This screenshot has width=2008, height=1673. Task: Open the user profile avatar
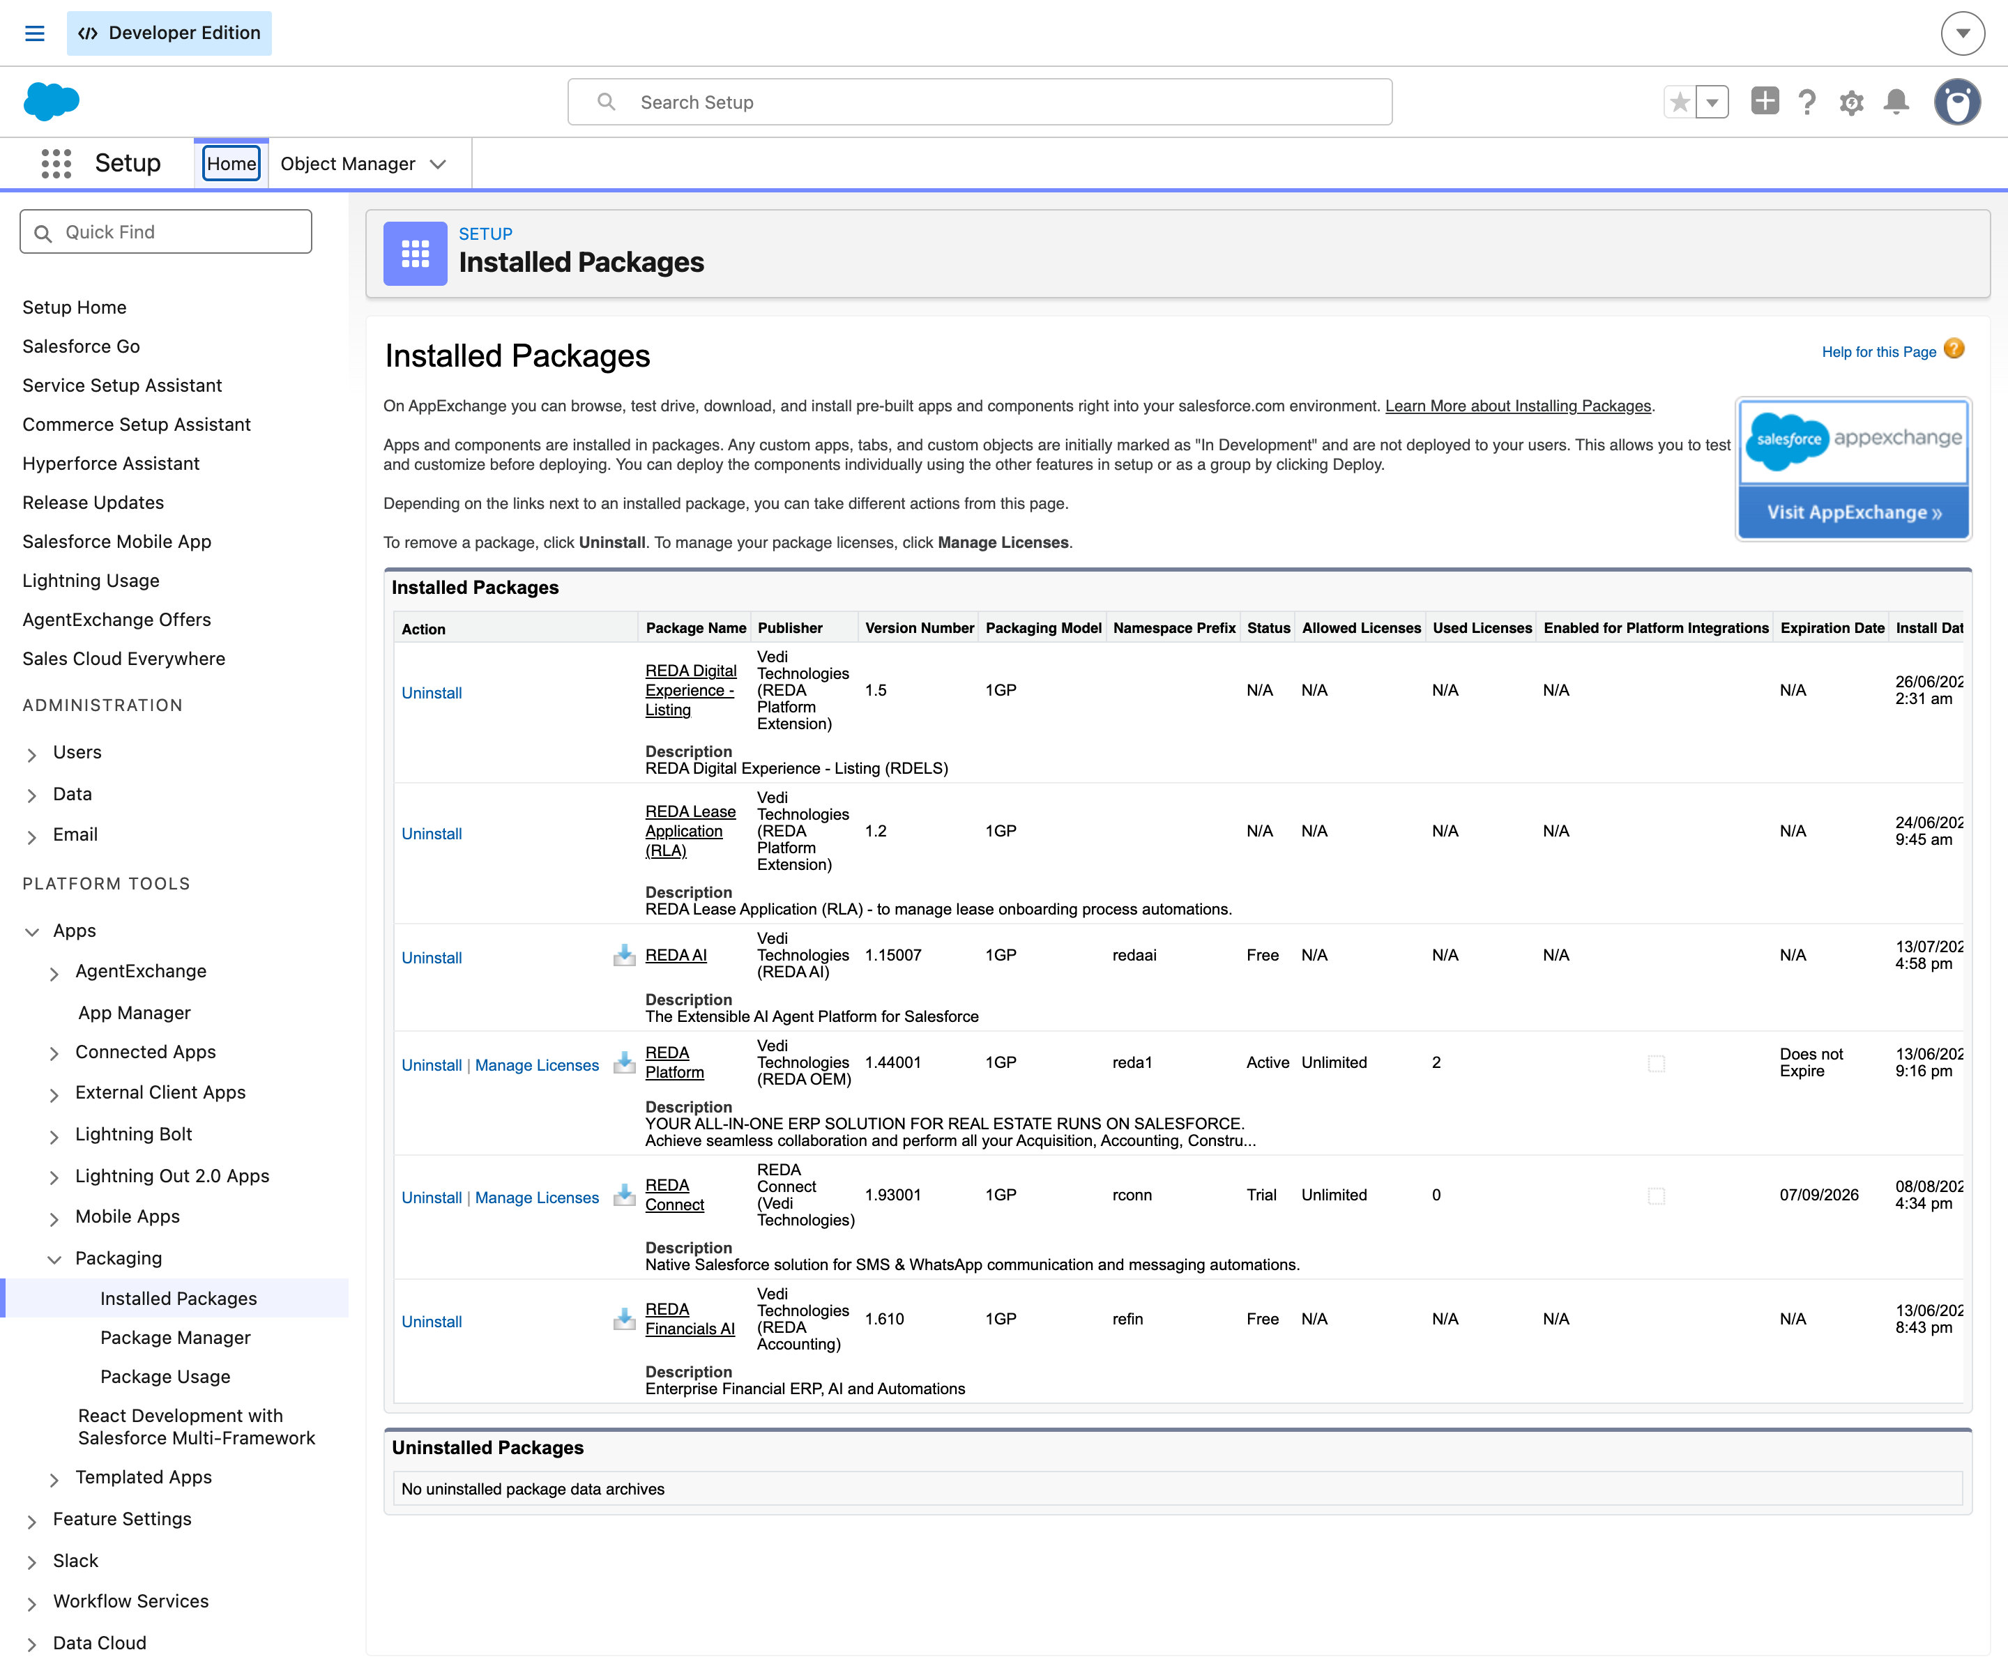1957,101
